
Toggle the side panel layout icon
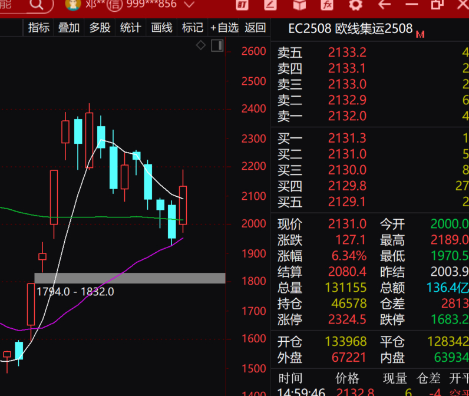point(217,46)
